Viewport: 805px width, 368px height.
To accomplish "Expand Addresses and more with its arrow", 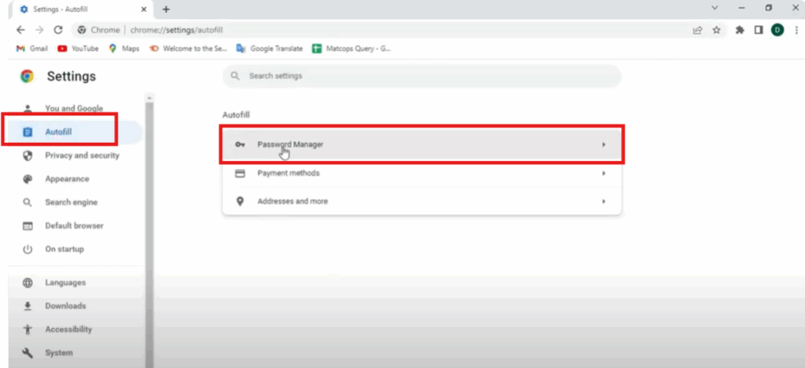I will click(x=604, y=202).
